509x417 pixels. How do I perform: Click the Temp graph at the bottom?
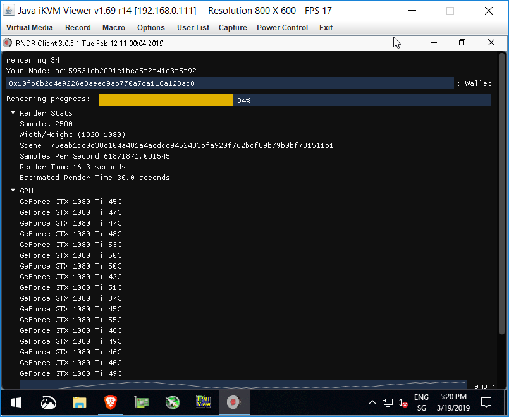[x=243, y=385]
